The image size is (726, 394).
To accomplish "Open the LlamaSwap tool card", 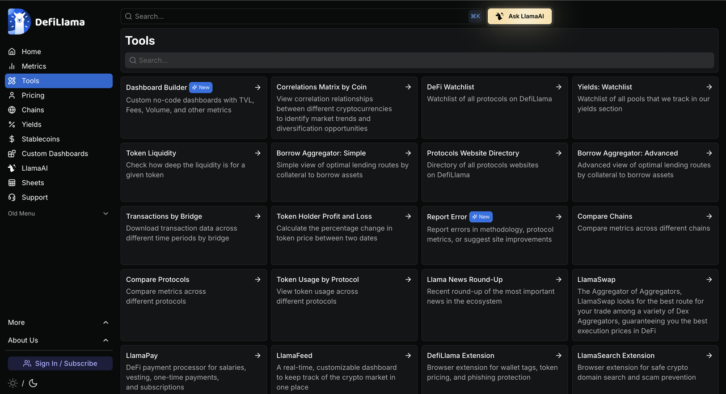I will click(645, 305).
